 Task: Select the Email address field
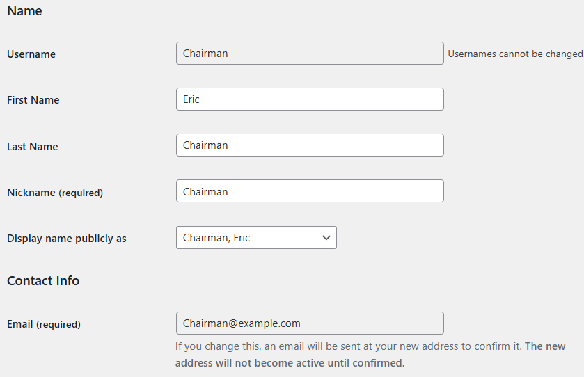tap(310, 323)
